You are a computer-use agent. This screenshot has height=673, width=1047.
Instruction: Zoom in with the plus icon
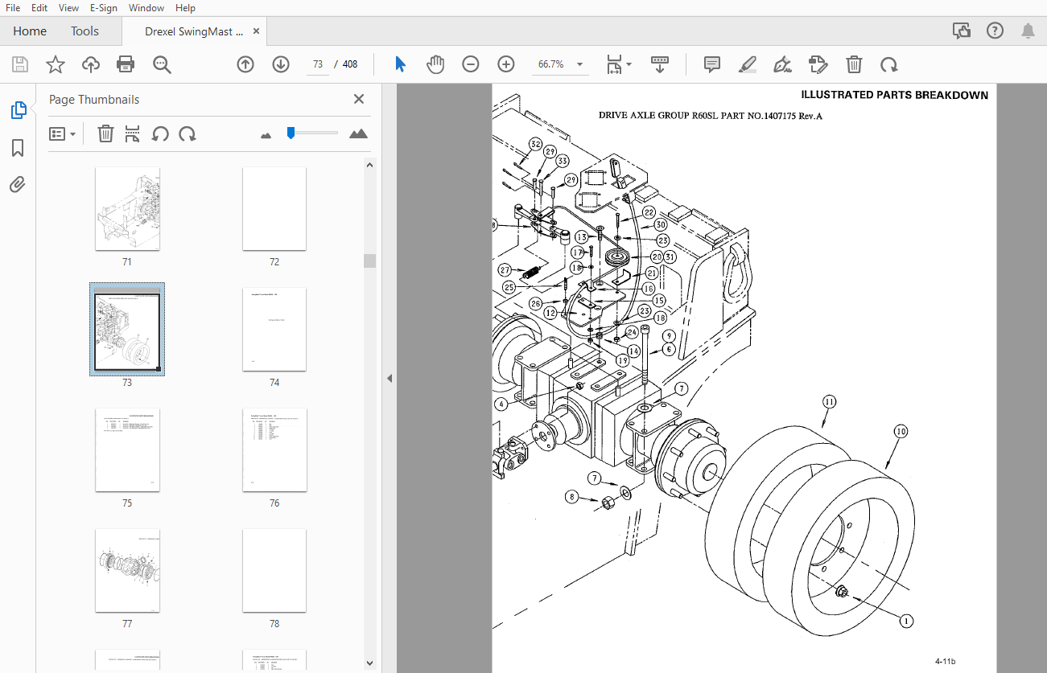[x=506, y=64]
